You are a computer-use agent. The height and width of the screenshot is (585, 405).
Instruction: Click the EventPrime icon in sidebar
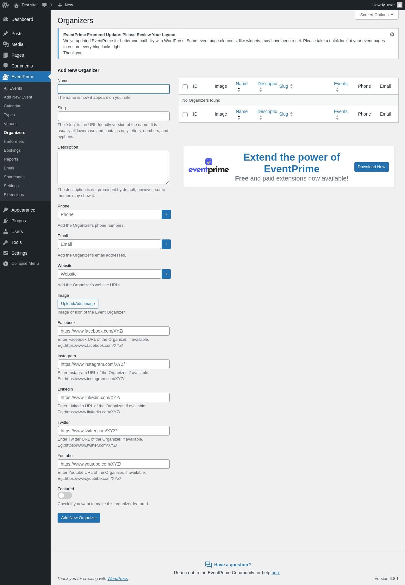coord(6,77)
